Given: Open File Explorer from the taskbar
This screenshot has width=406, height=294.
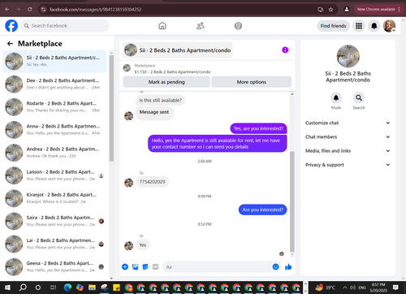Looking at the screenshot, I should [92, 288].
